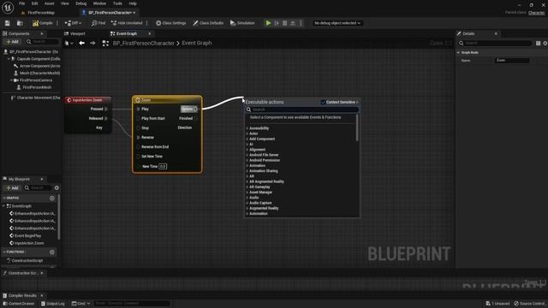This screenshot has width=548, height=308.
Task: Click the Stop playback button
Action: (285, 23)
